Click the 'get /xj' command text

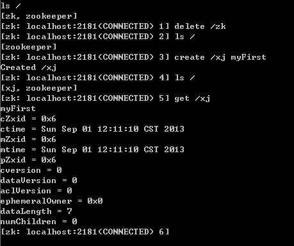(192, 98)
